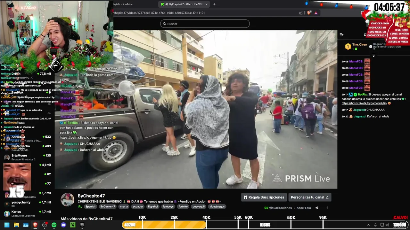Click the IRL category link
The height and width of the screenshot is (230, 410).
tap(80, 207)
